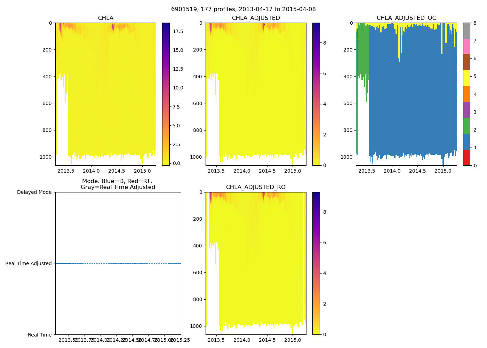Pick purple segment of QC colorbar

[466, 110]
